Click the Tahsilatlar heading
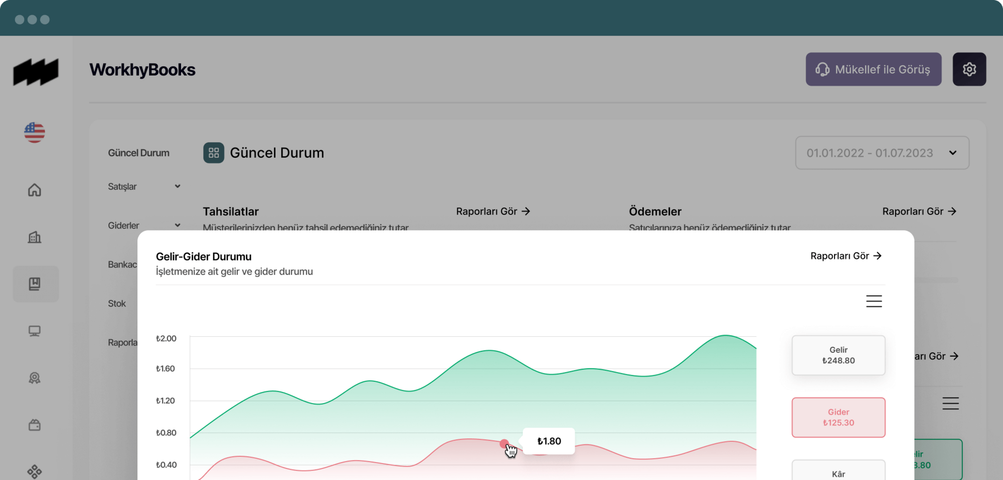Screen dimensions: 1003x480 coord(231,211)
